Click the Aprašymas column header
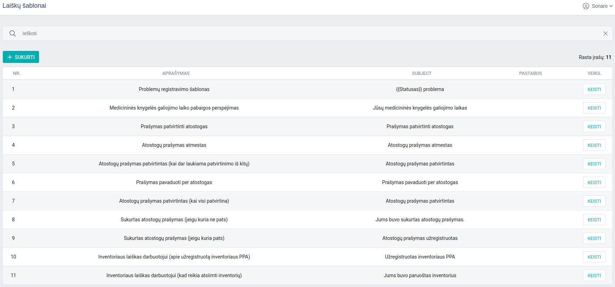Viewport: 615px width, 287px height. [176, 73]
